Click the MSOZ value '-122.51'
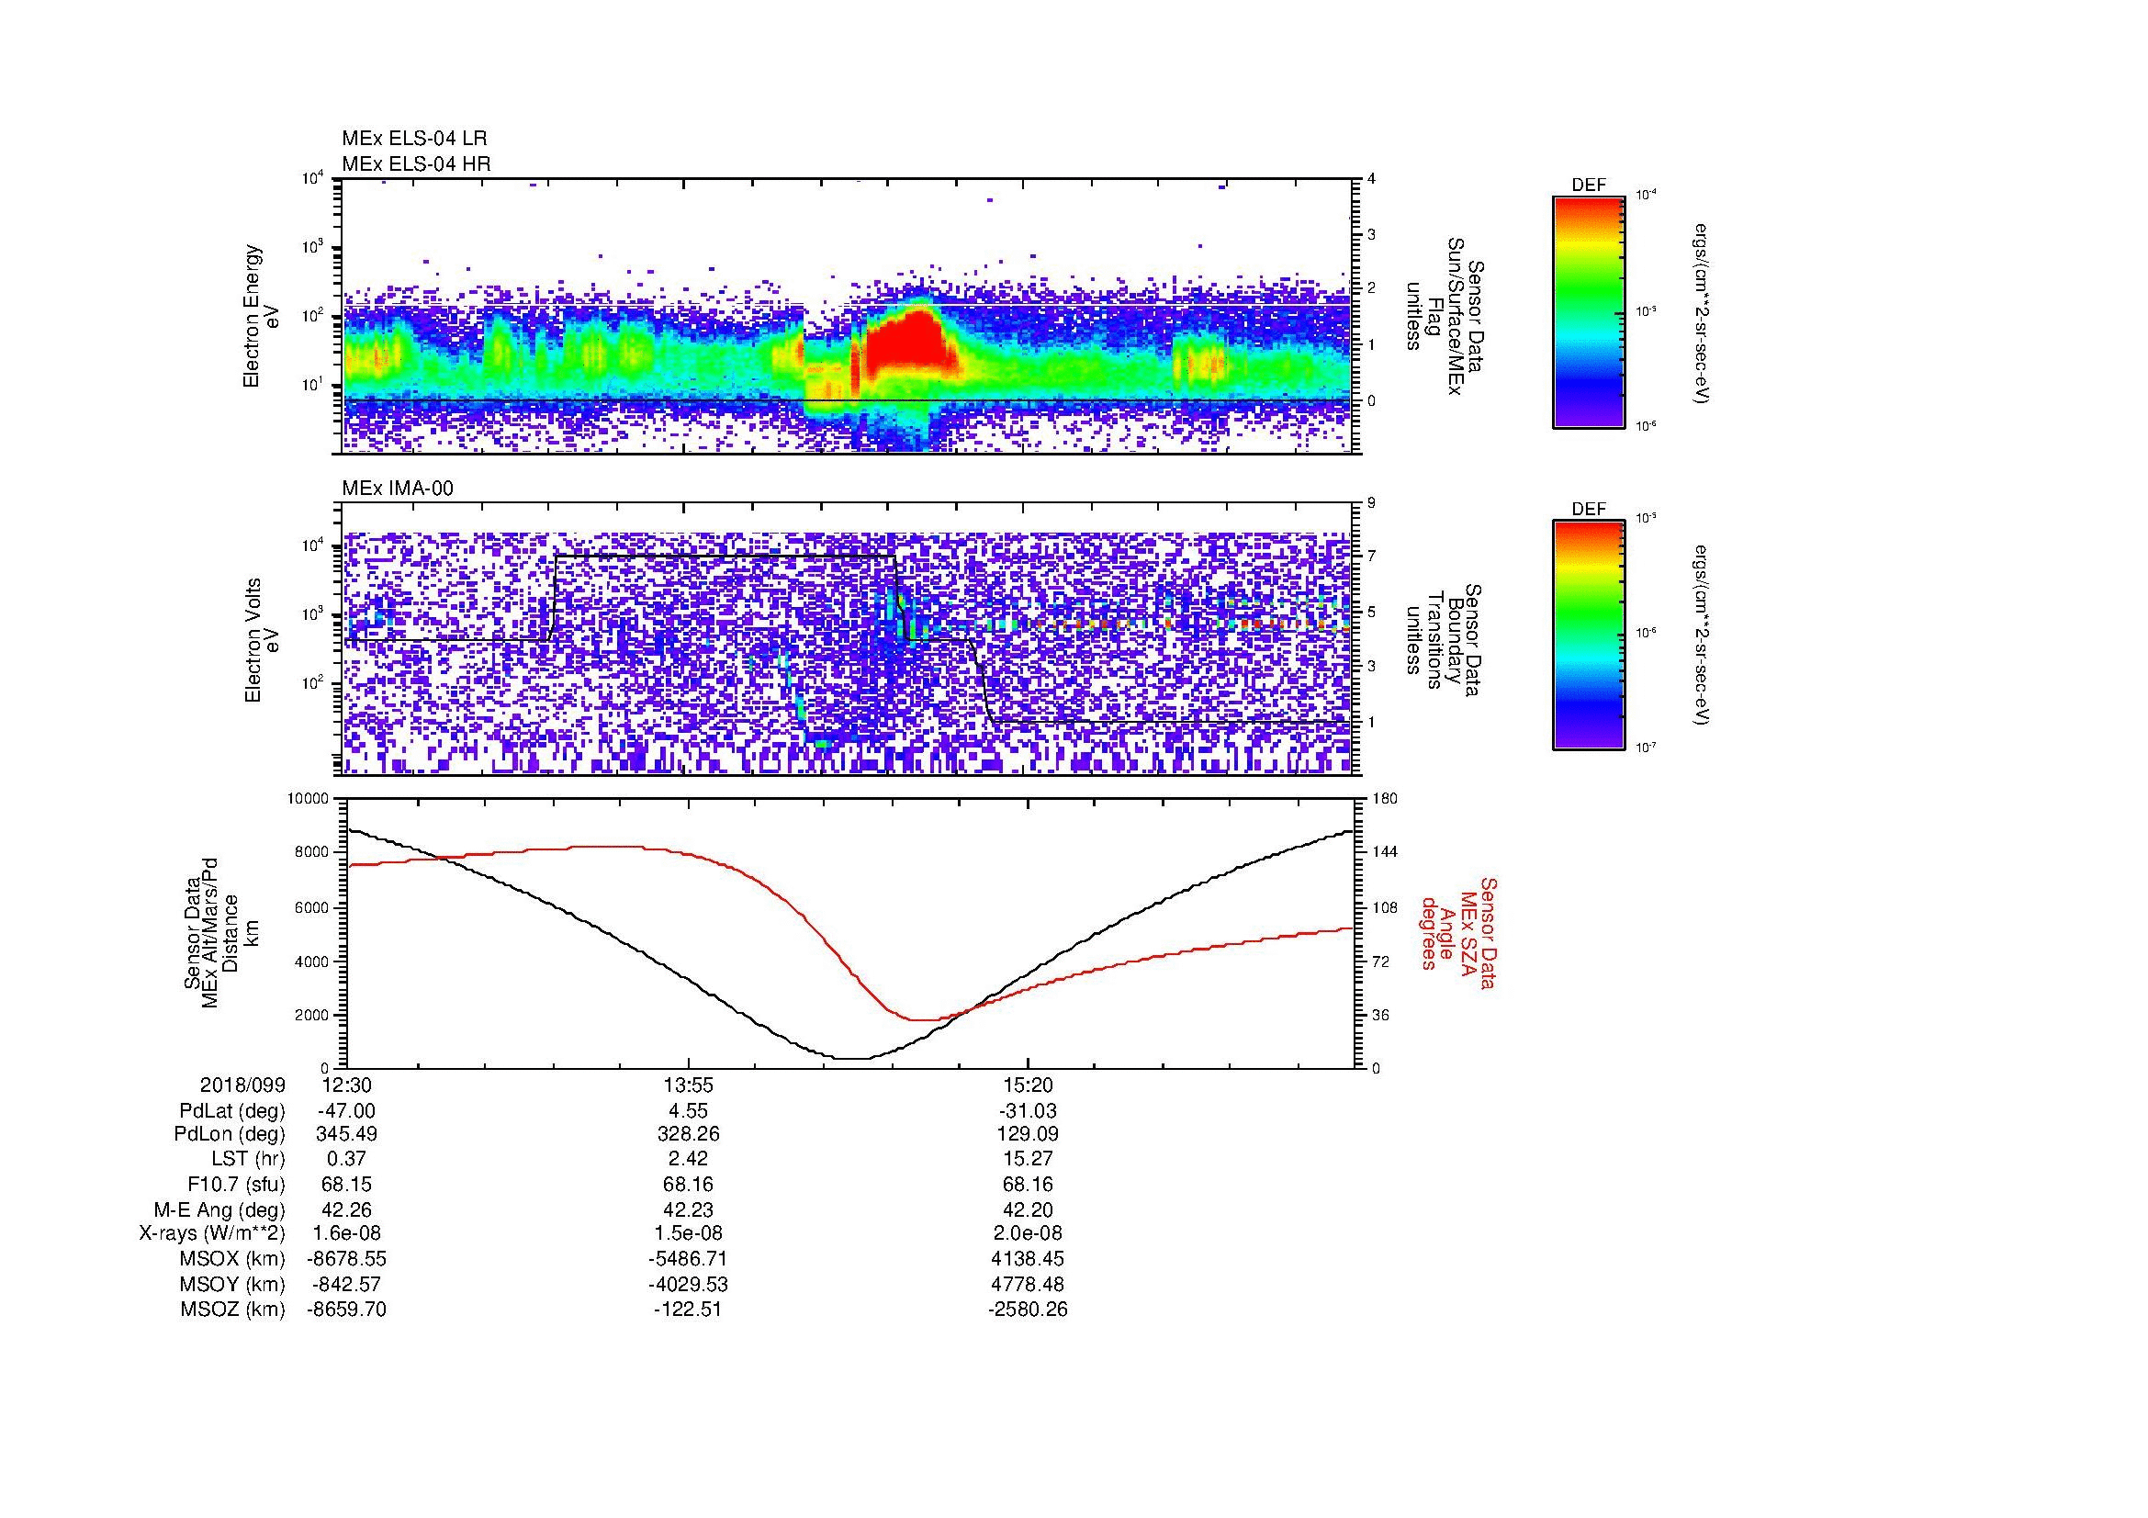This screenshot has height=1518, width=2148. pos(688,1310)
